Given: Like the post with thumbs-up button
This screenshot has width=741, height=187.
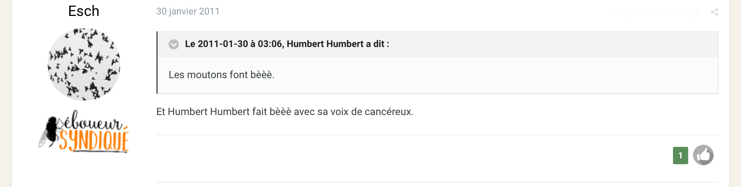Looking at the screenshot, I should [x=703, y=155].
